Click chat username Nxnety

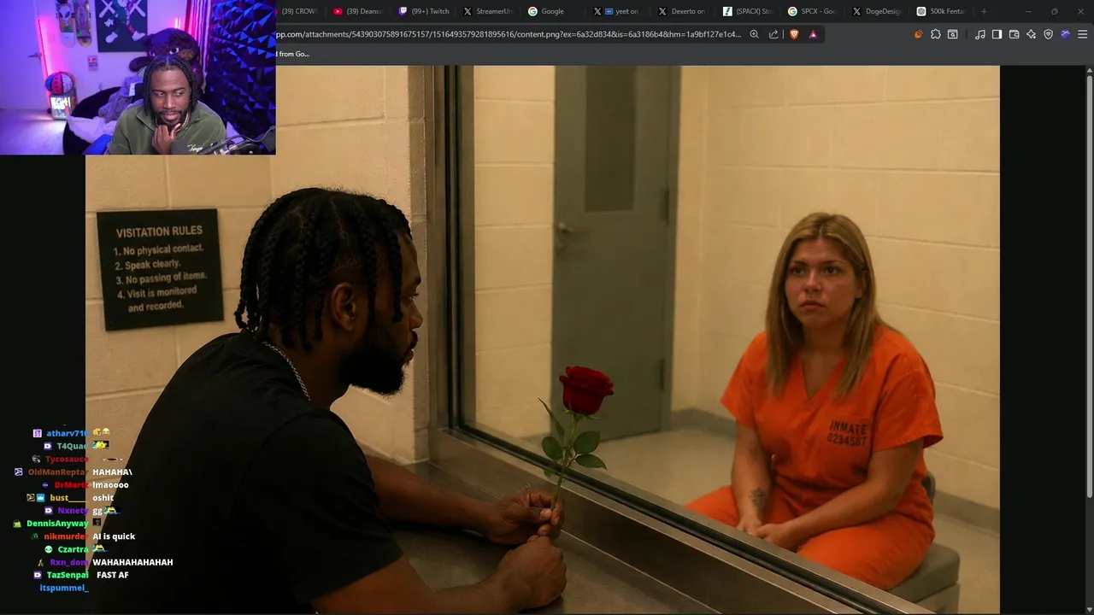[x=73, y=511]
